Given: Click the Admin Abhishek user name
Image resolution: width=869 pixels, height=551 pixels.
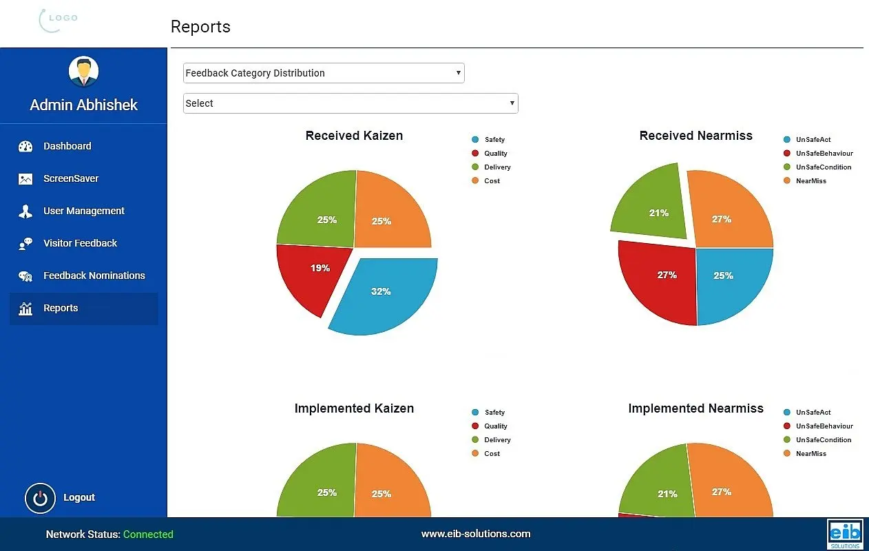Looking at the screenshot, I should point(84,105).
